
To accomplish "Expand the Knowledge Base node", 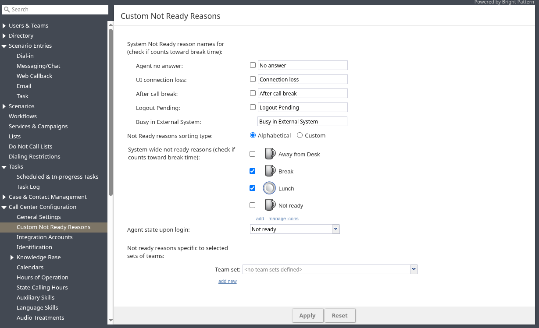I will (x=12, y=257).
